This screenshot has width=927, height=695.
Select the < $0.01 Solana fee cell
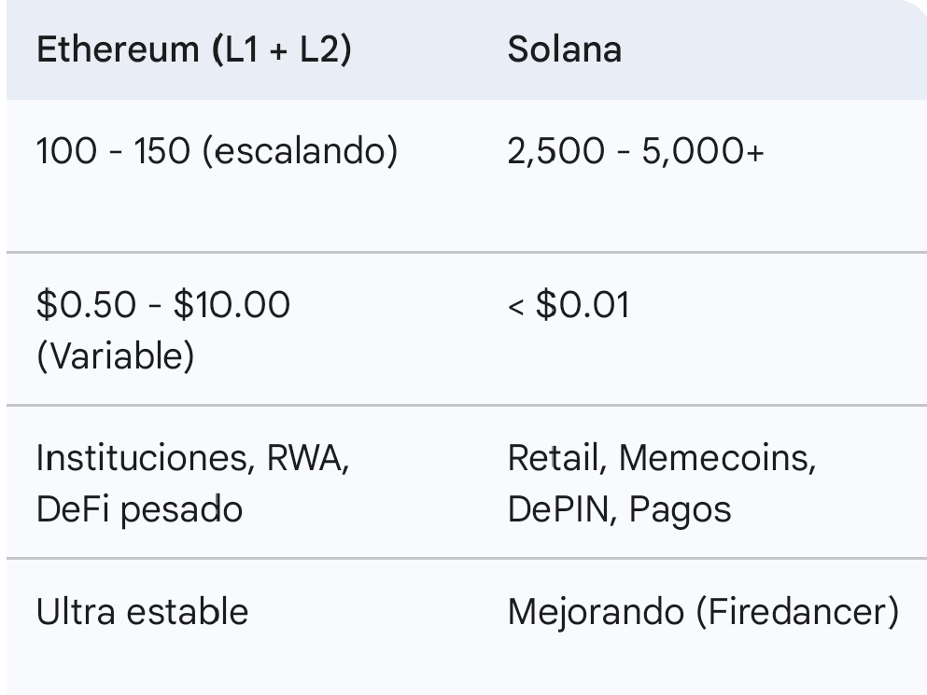click(568, 304)
